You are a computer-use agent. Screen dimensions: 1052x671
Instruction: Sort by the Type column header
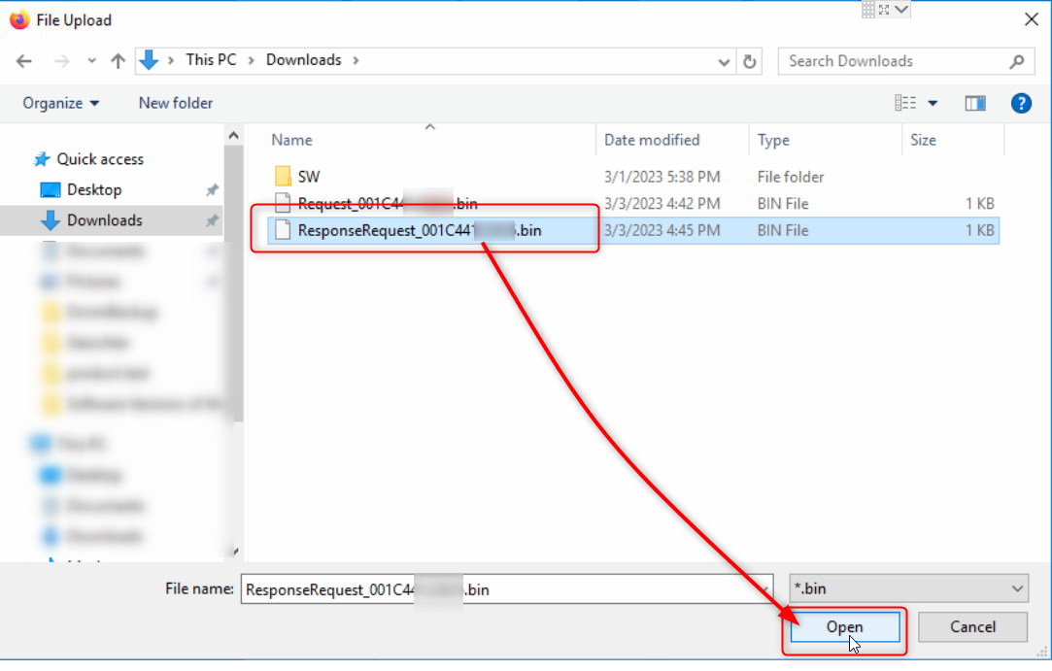(x=773, y=140)
